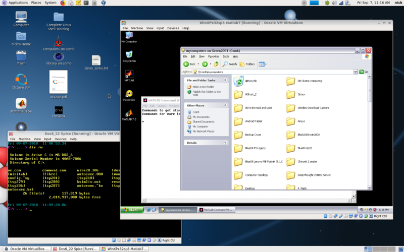The width and height of the screenshot is (404, 252).
Task: Launch the DOSBox desktop shortcut
Action: tap(58, 110)
